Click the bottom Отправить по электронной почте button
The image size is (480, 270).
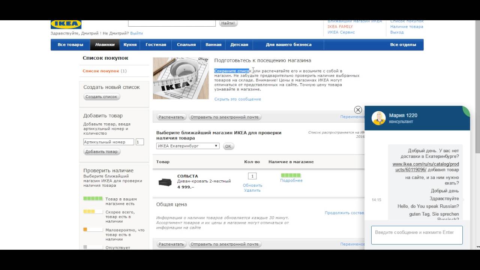point(225,244)
